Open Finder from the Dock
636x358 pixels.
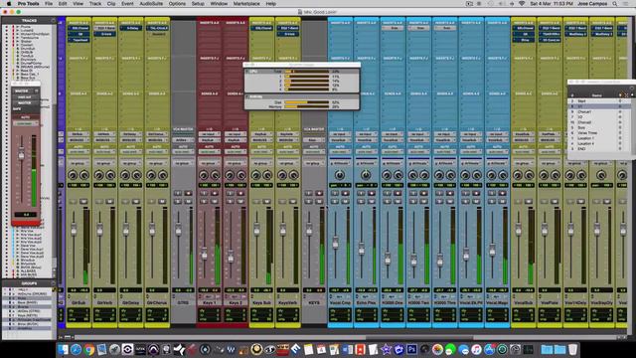[x=62, y=349]
